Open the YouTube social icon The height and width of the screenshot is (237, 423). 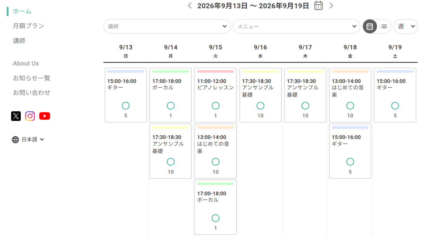[x=45, y=116]
